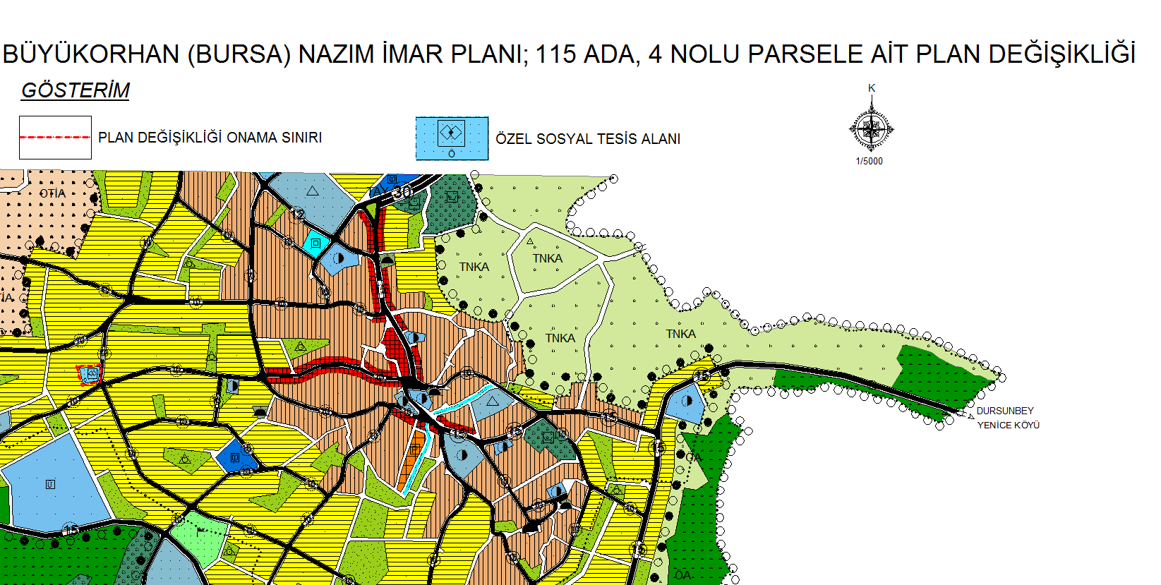Click the PLAN DEĞİŞİKLİĞİ ONAMA SINIRI label
Image resolution: width=1161 pixels, height=585 pixels.
[210, 138]
